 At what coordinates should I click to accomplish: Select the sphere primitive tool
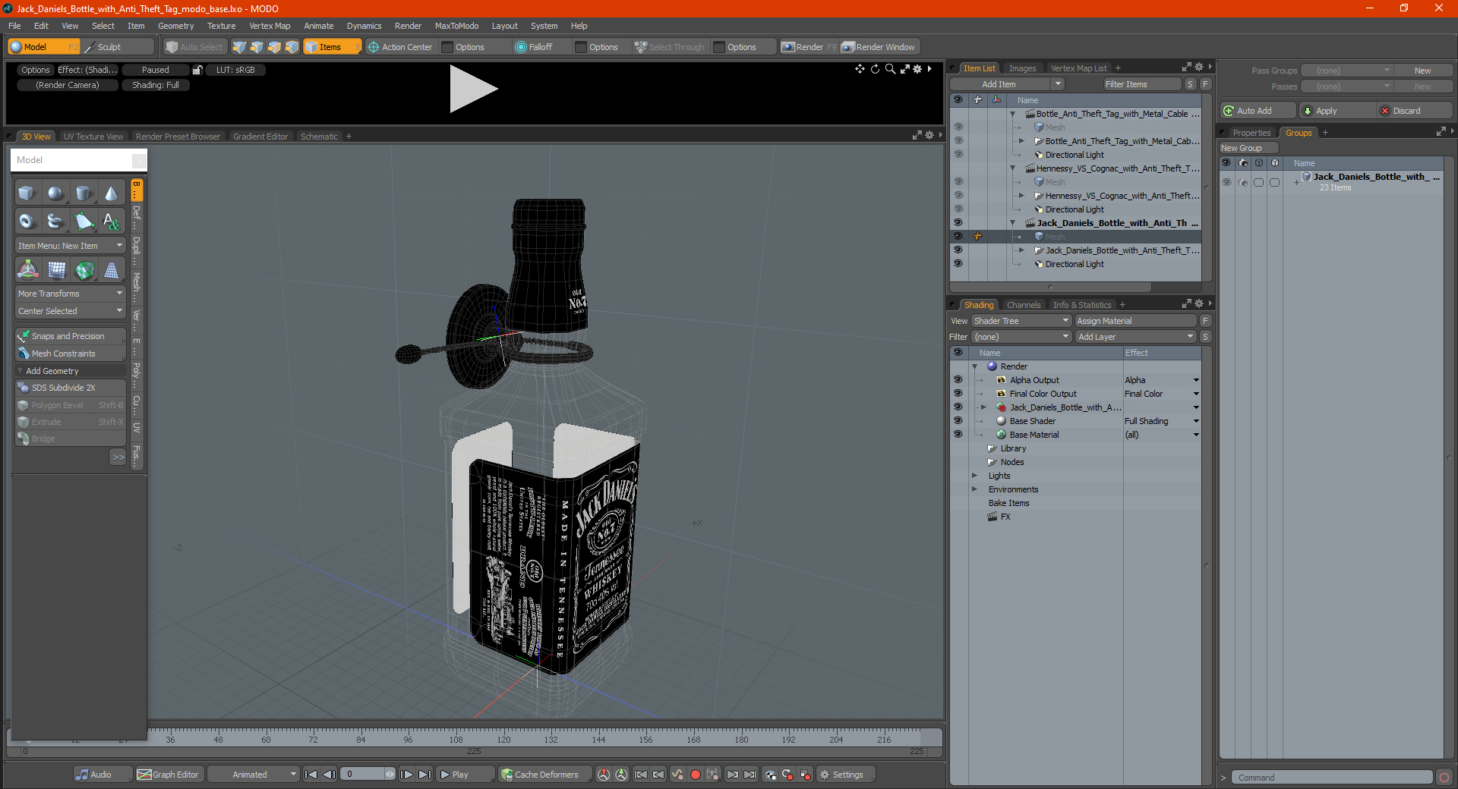pos(55,193)
